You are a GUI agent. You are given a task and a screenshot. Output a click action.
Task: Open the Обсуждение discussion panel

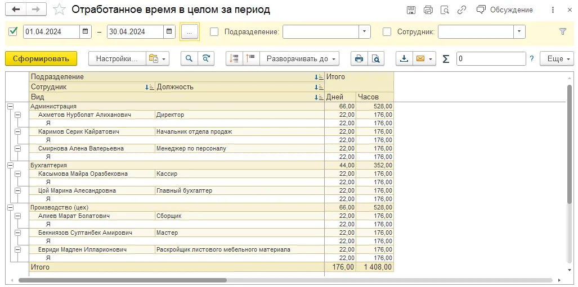[x=505, y=10]
